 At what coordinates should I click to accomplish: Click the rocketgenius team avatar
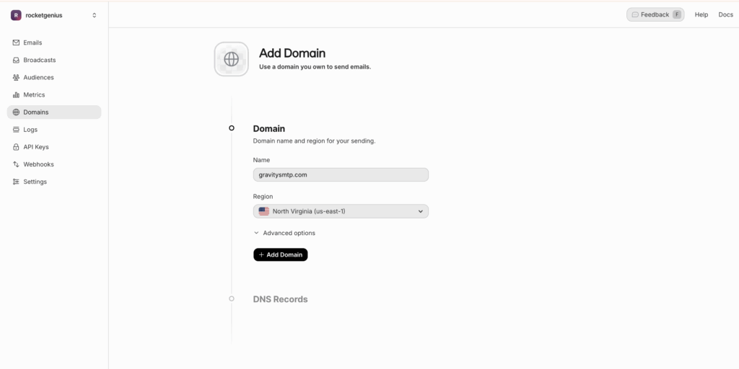tap(16, 15)
